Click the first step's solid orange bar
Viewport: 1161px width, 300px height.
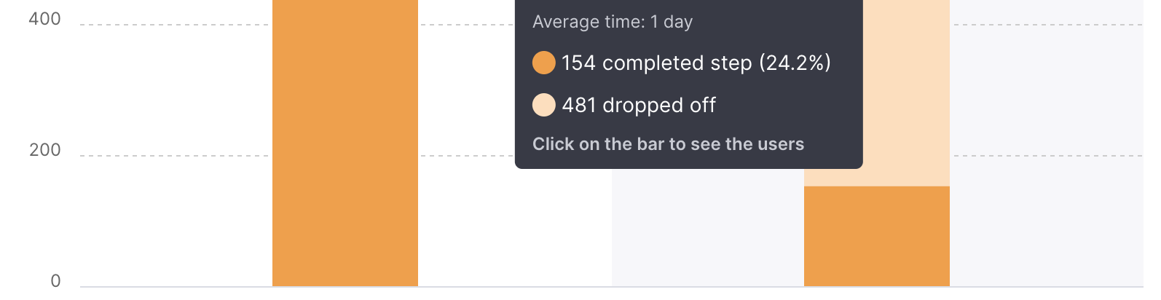click(345, 143)
